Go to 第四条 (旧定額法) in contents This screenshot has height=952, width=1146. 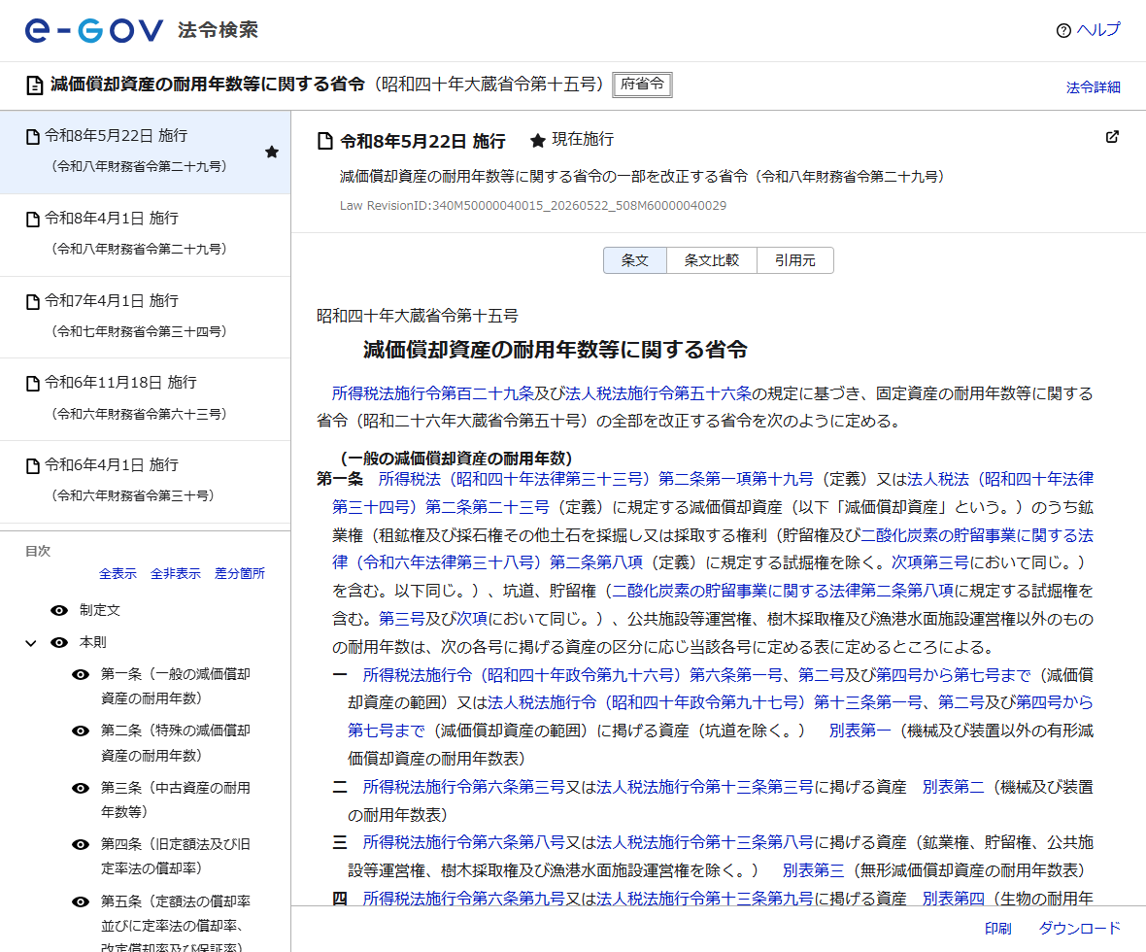(x=176, y=856)
